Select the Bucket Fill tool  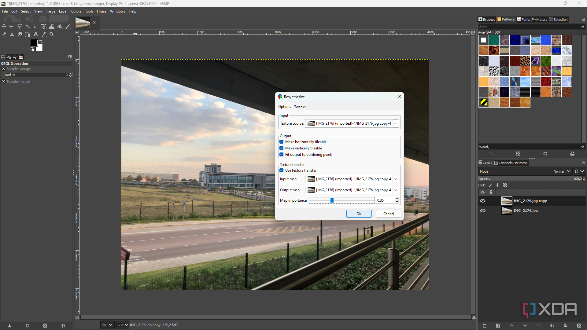click(60, 27)
